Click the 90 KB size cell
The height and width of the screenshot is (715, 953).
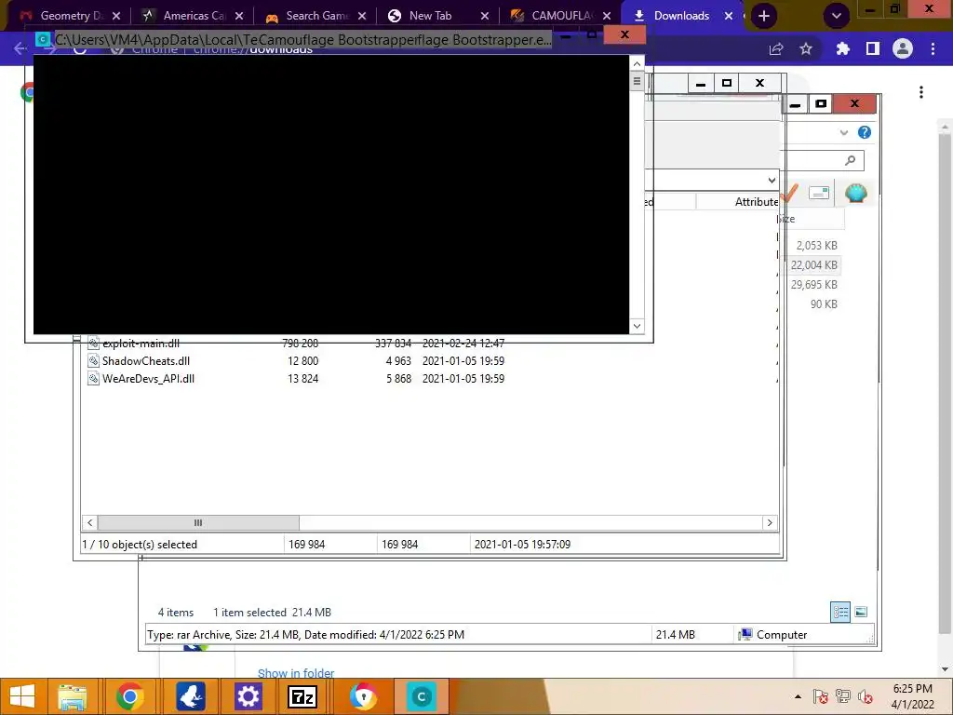click(x=824, y=304)
